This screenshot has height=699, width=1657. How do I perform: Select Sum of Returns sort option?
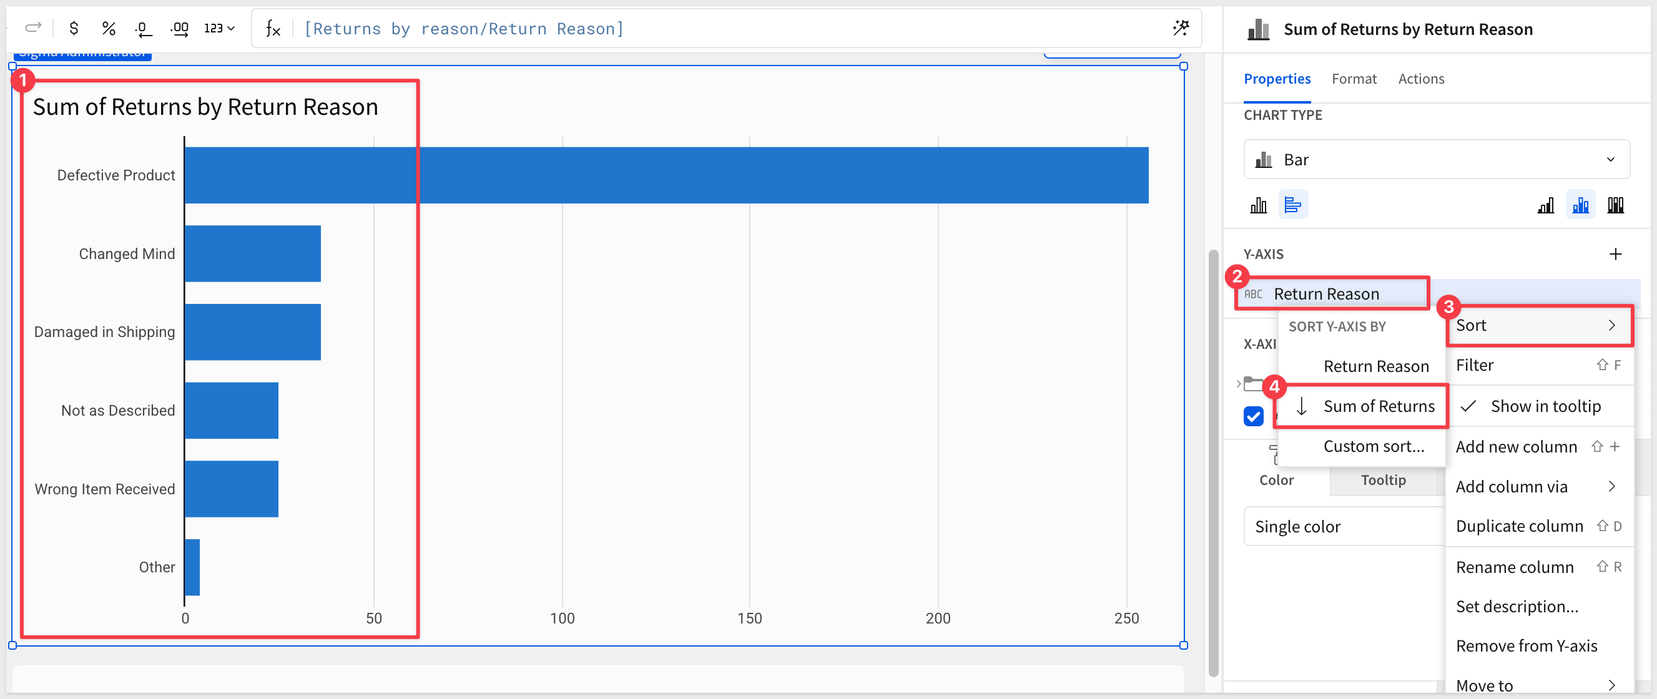point(1379,406)
